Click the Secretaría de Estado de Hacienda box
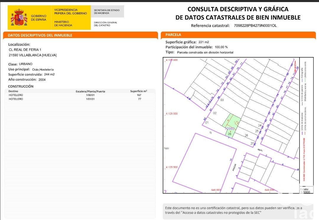This screenshot has width=319, height=220. [107, 12]
